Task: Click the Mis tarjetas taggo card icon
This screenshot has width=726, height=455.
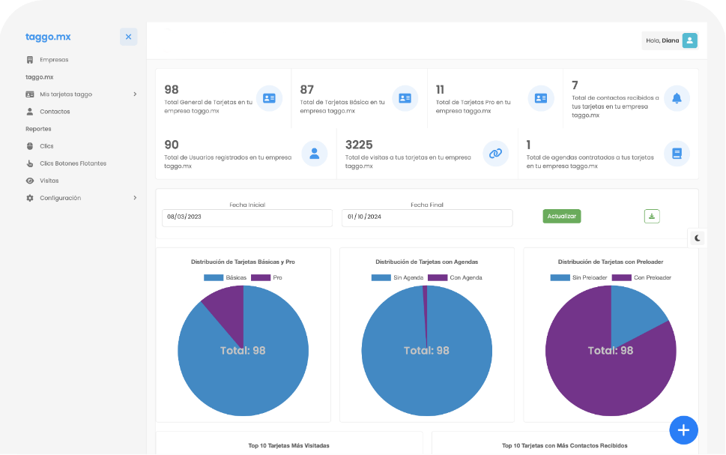Action: 30,94
